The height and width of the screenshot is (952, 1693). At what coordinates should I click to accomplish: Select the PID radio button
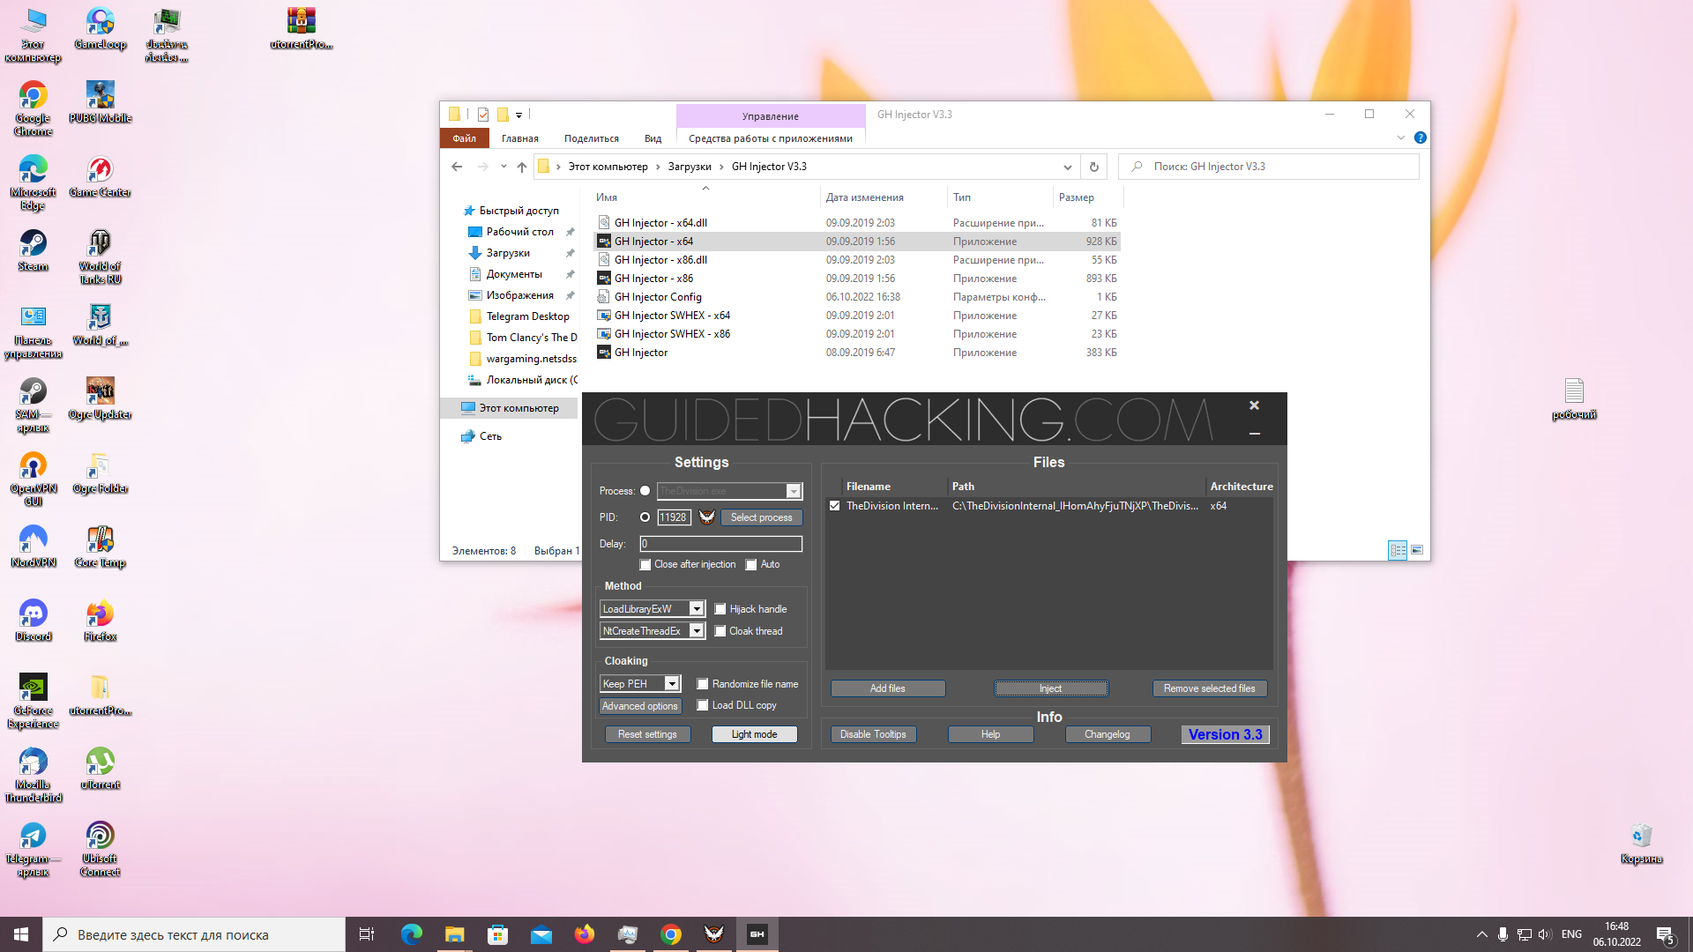[645, 517]
